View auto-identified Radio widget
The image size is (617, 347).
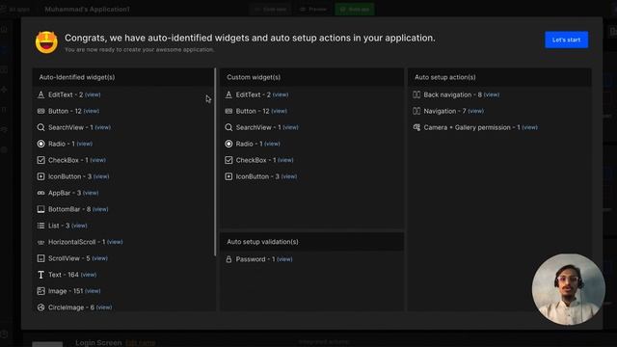coord(85,144)
